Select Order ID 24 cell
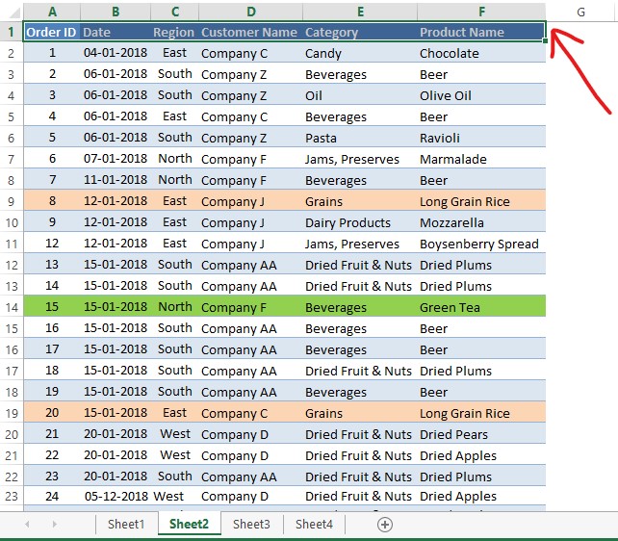This screenshot has width=618, height=541. coord(52,496)
